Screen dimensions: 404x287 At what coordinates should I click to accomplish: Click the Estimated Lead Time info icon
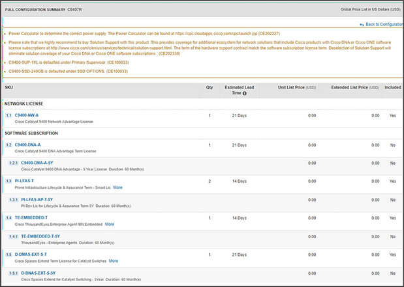point(245,93)
